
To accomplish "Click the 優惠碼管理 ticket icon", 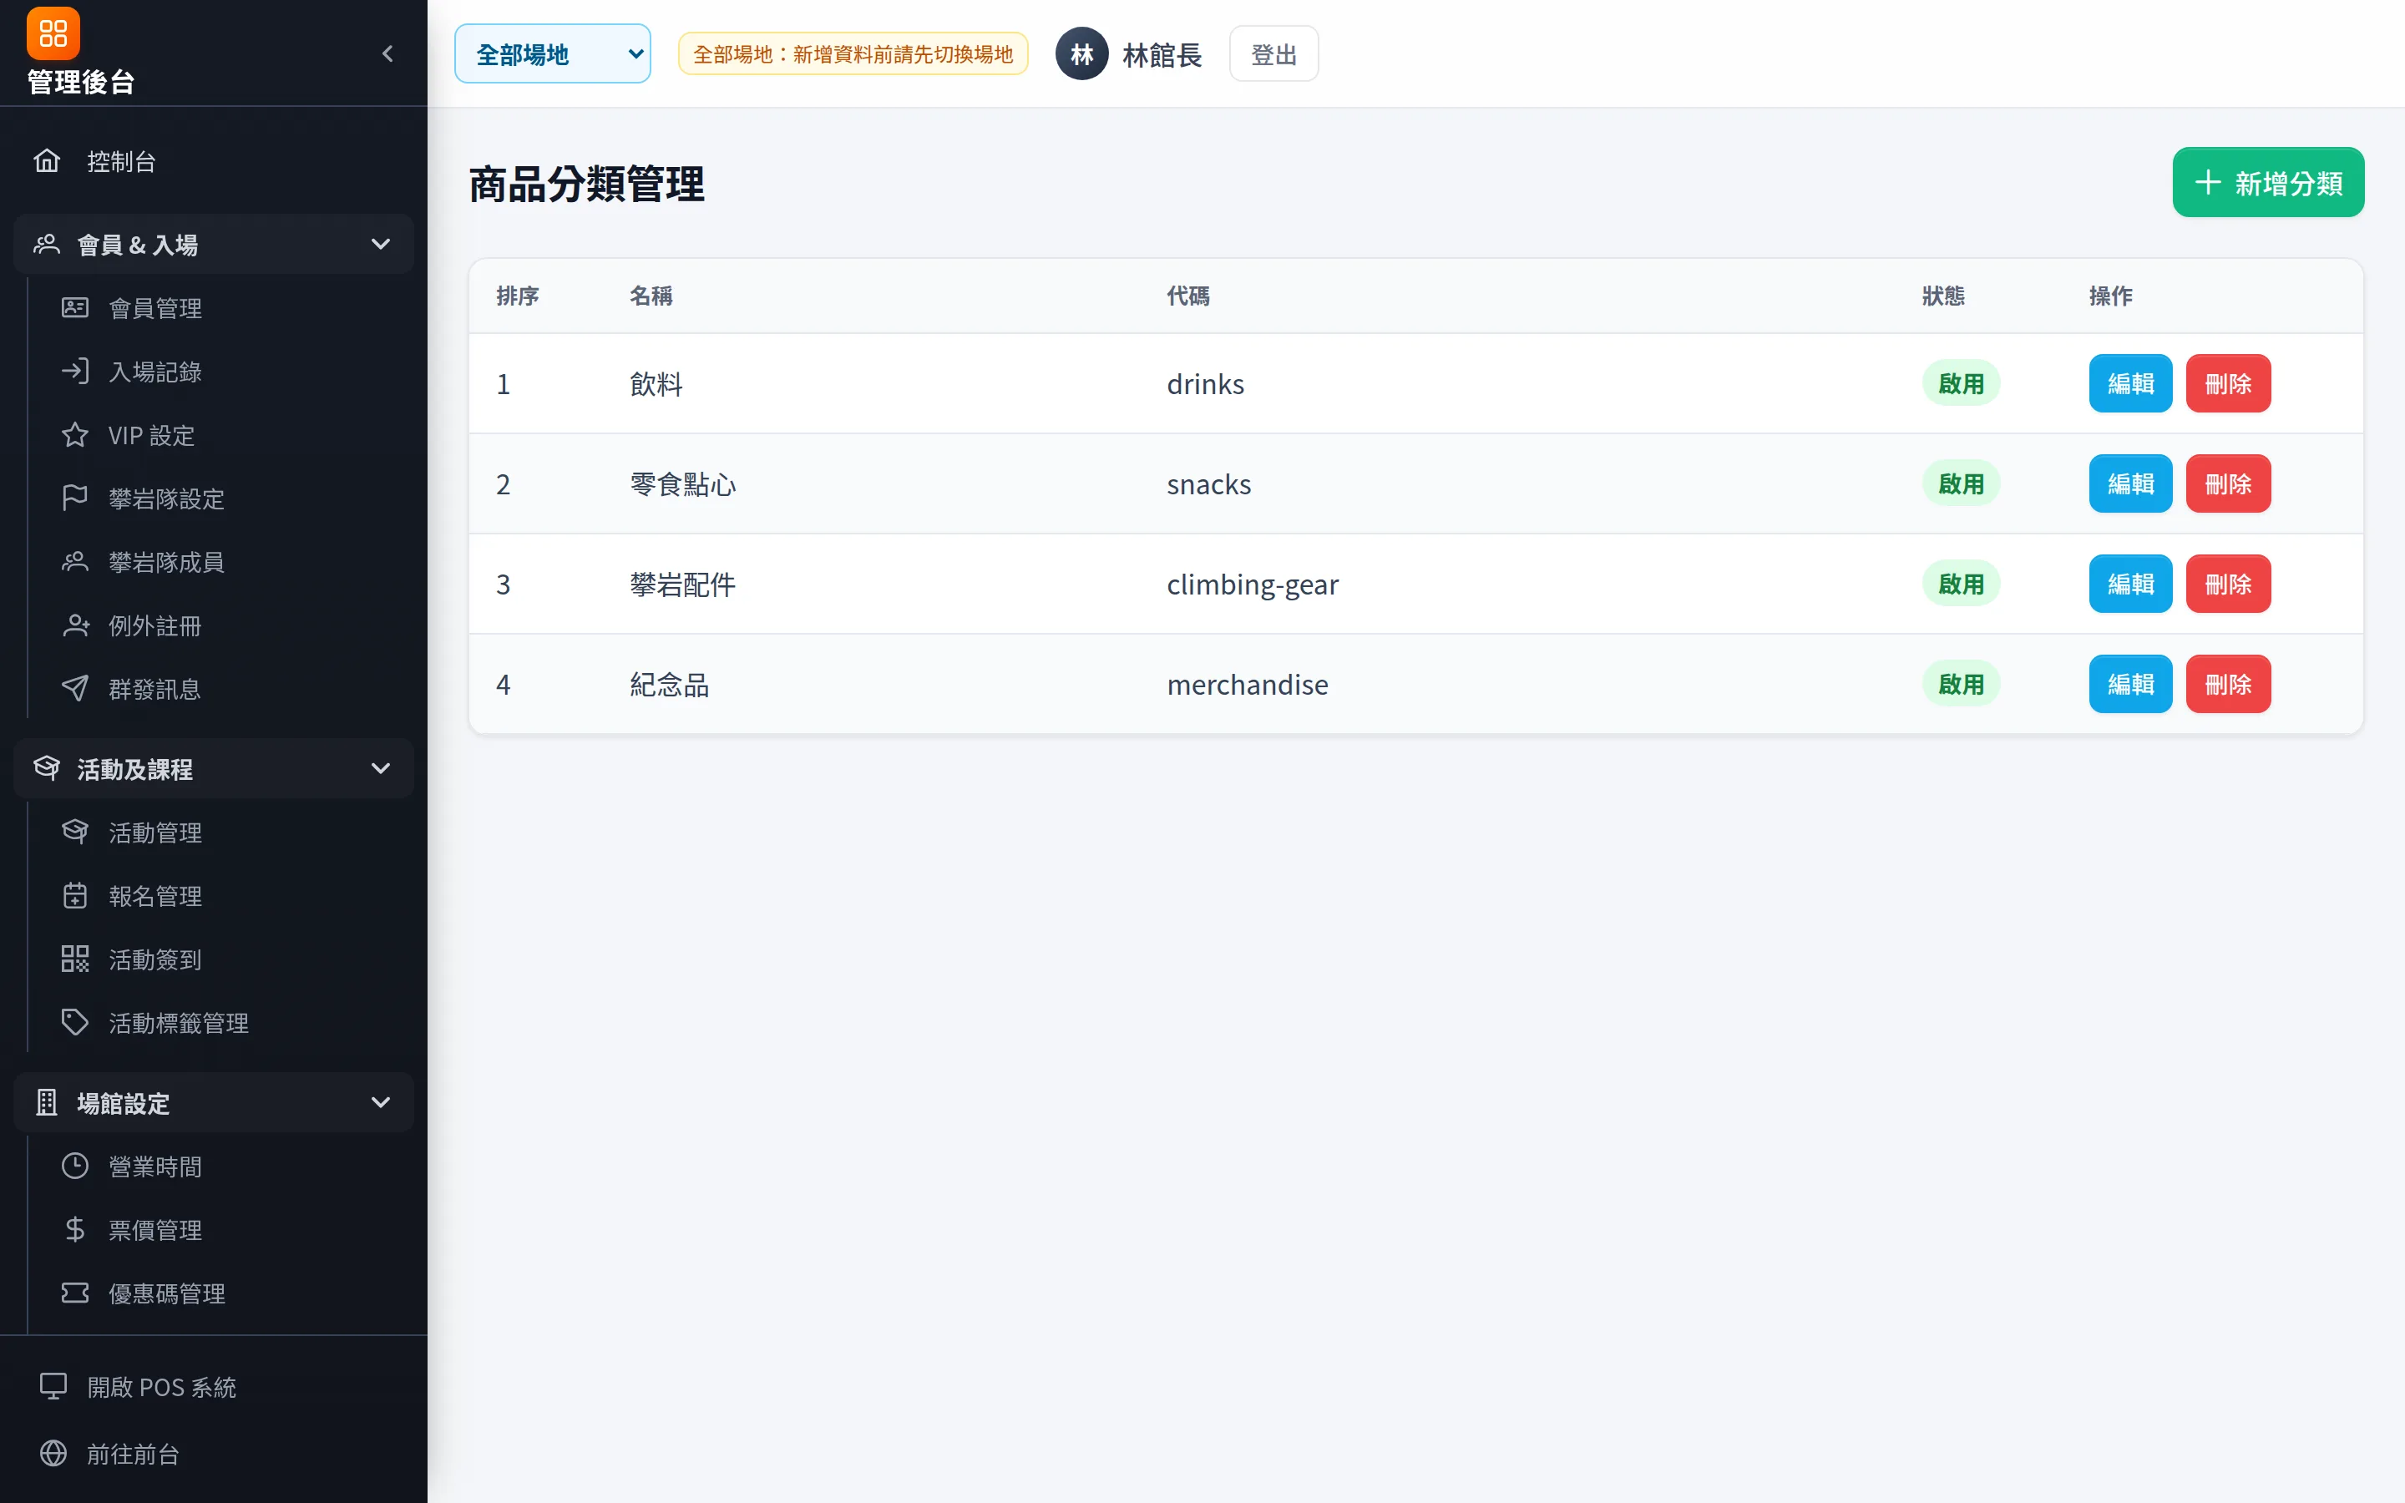I will click(x=74, y=1293).
